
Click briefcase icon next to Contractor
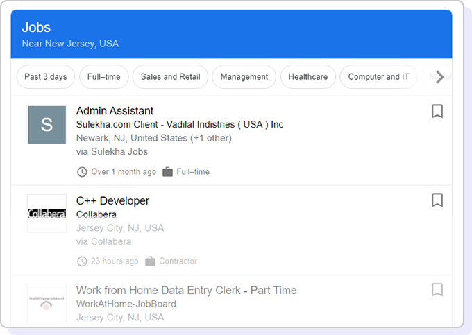click(x=150, y=261)
